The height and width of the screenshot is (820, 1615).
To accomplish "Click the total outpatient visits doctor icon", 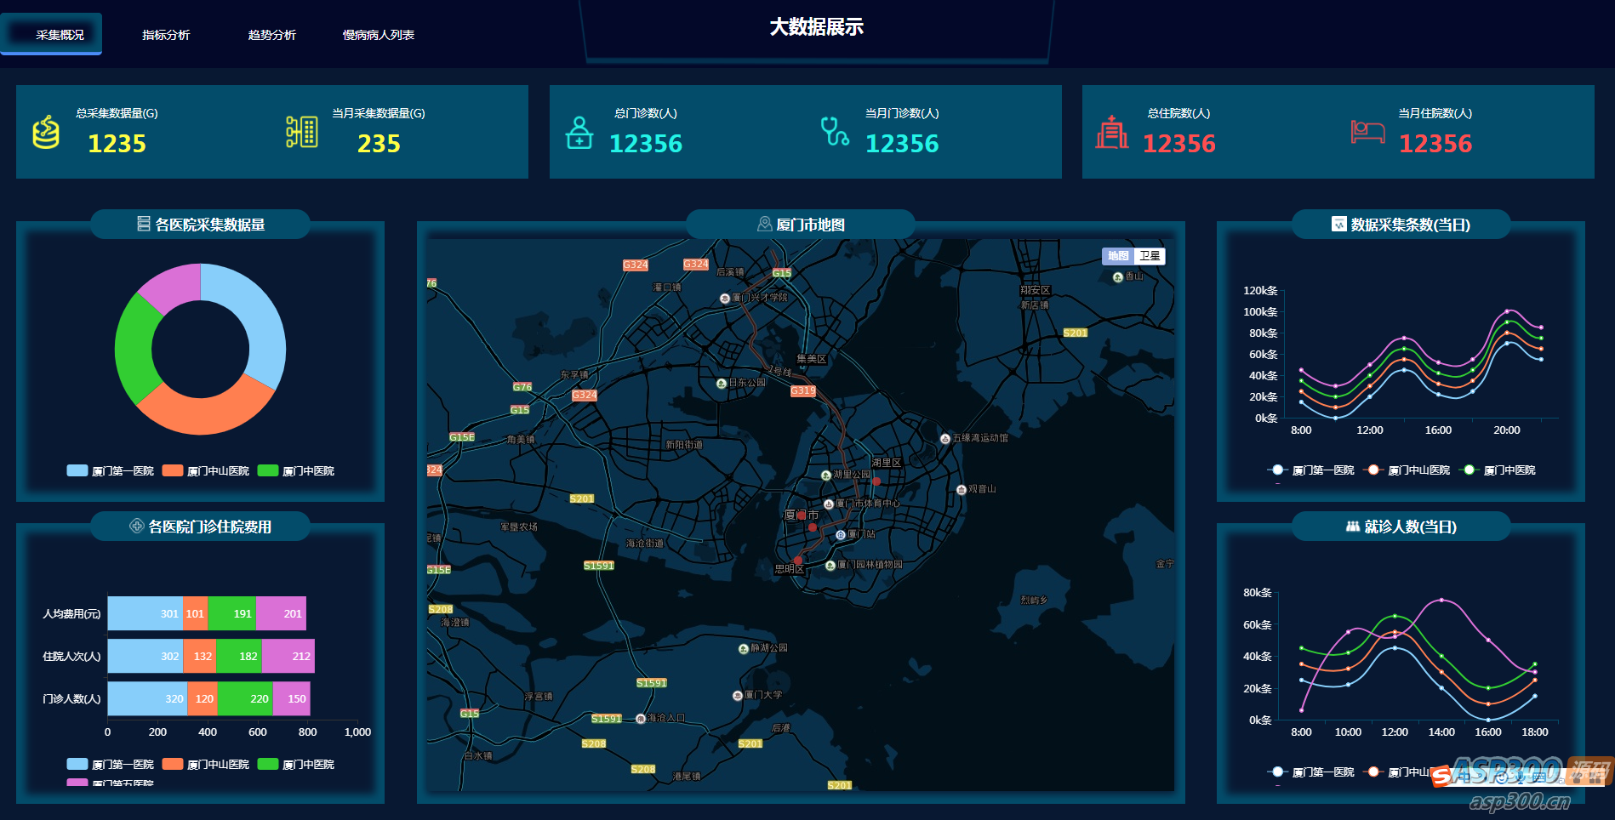I will pyautogui.click(x=579, y=133).
